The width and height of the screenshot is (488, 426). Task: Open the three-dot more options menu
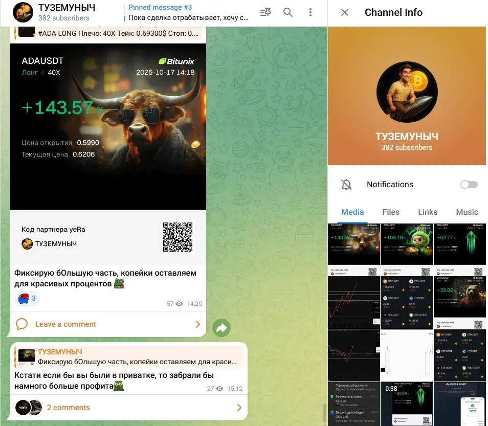[310, 12]
